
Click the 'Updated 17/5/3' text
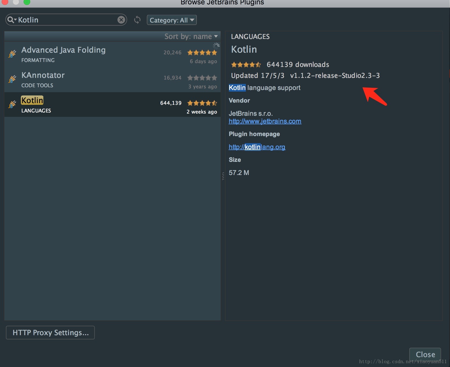click(x=258, y=75)
